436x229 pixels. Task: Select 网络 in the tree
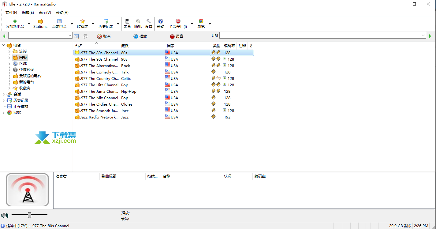pyautogui.click(x=23, y=58)
